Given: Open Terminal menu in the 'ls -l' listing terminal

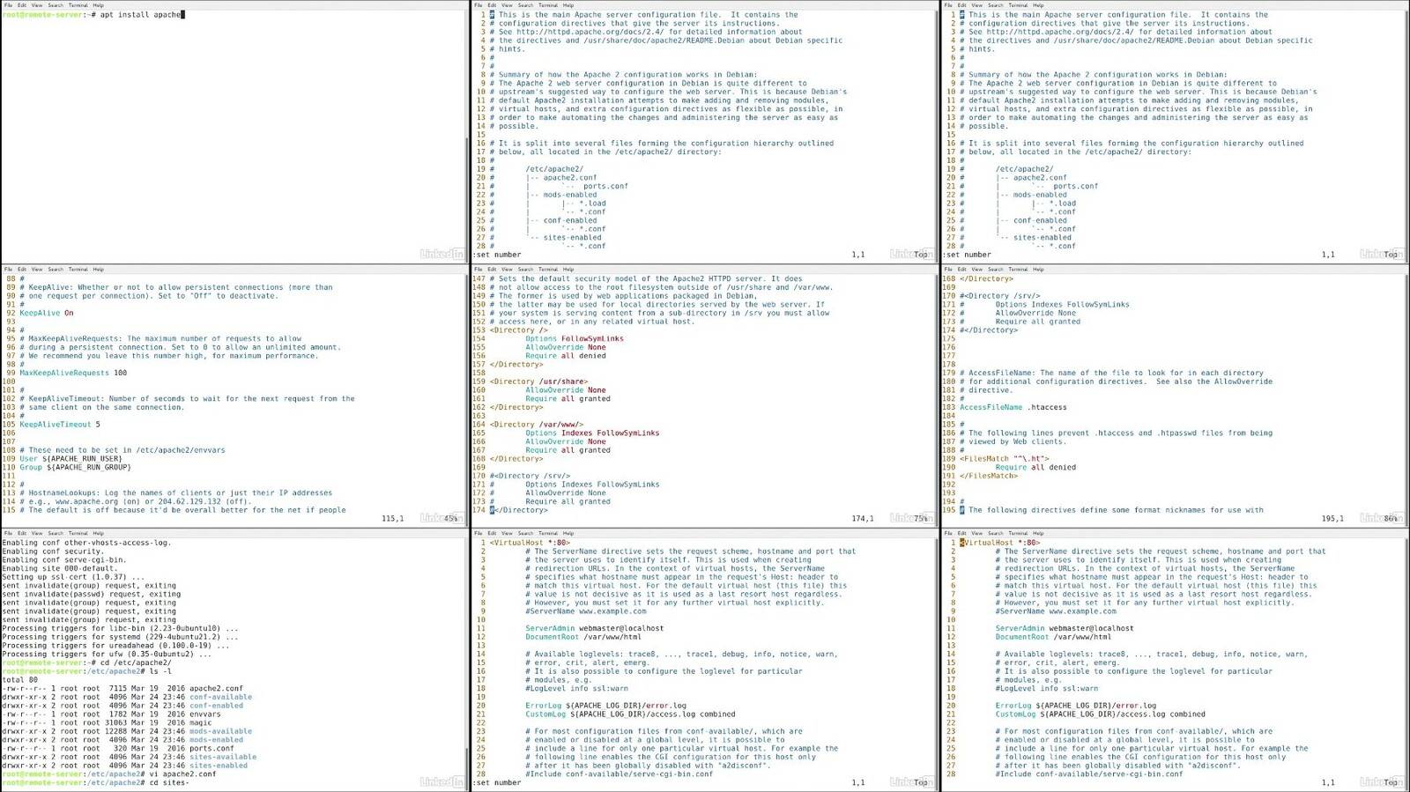Looking at the screenshot, I should coord(78,534).
